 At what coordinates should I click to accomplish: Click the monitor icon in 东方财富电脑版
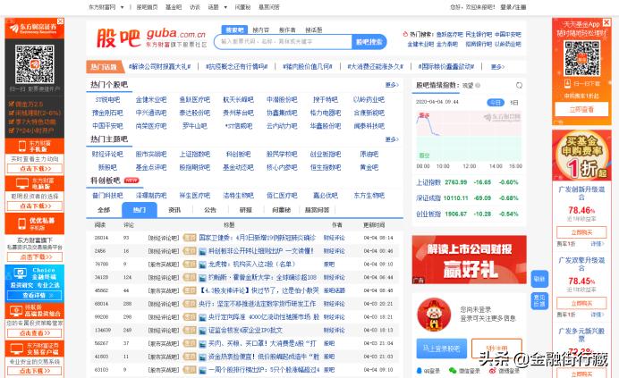22,183
